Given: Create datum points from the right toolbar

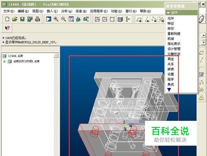Looking at the screenshot, I should 202,82.
